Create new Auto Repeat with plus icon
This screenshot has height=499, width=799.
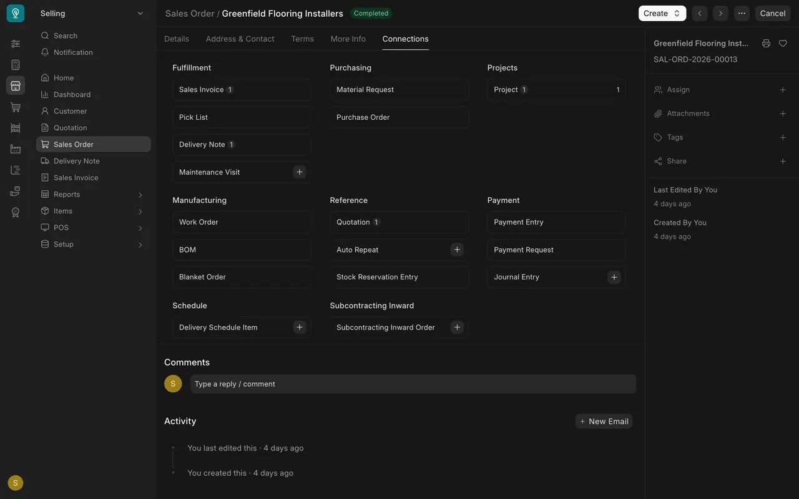click(x=457, y=249)
